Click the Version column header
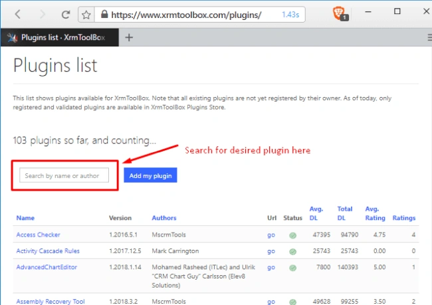The width and height of the screenshot is (432, 305). click(120, 218)
